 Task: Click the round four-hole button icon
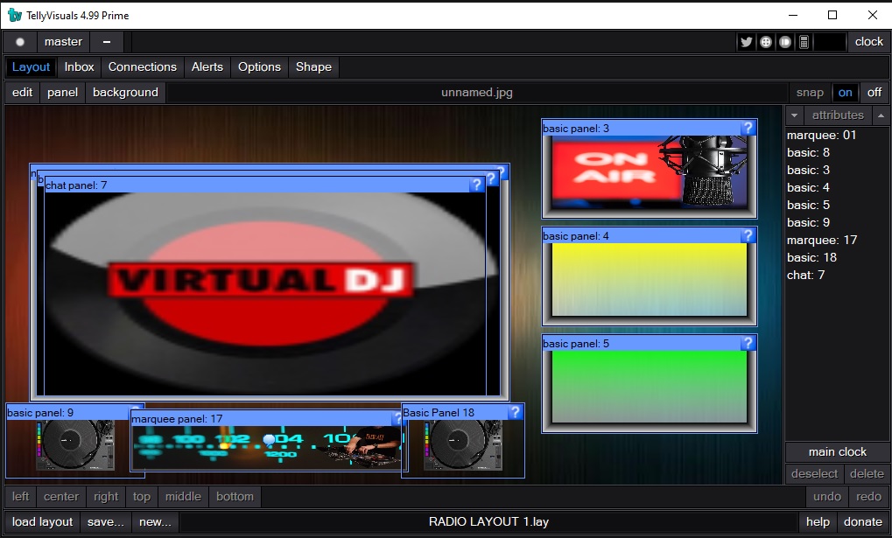pos(766,42)
